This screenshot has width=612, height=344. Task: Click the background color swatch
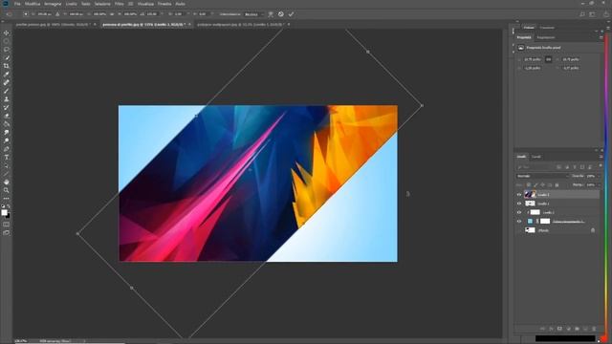tap(8, 215)
